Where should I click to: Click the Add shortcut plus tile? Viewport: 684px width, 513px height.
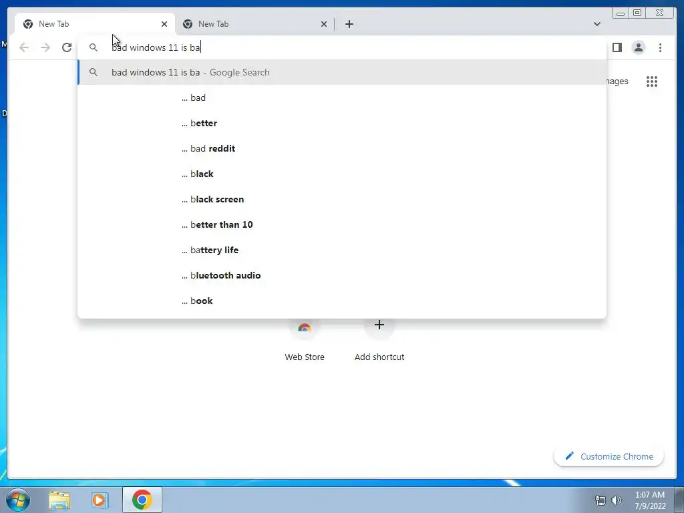(x=379, y=340)
